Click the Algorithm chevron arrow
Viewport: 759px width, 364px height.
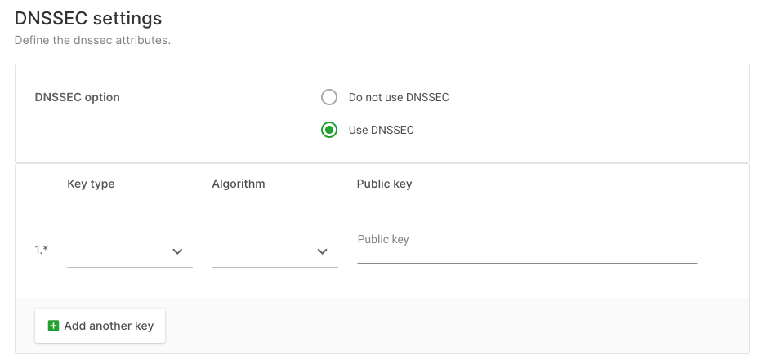(323, 251)
